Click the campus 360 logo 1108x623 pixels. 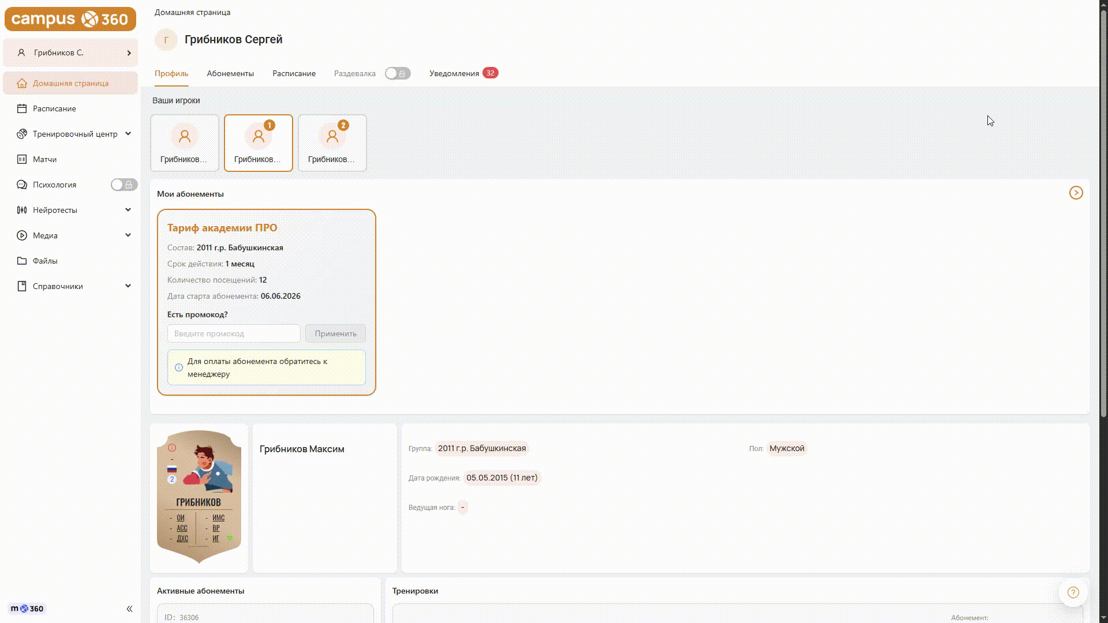click(x=70, y=19)
